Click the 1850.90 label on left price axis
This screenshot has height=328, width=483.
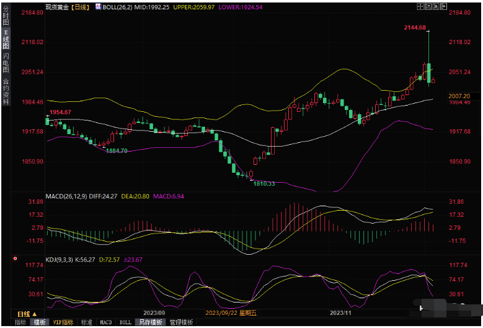32,162
